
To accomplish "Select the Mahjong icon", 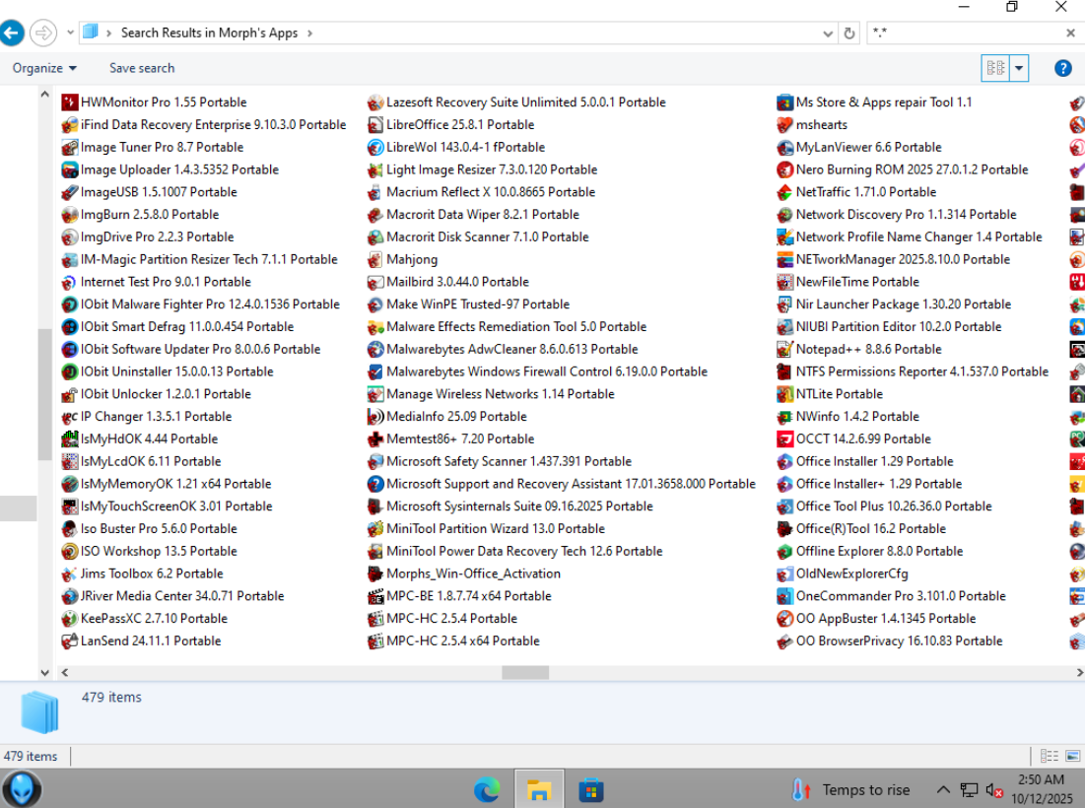I will pos(375,259).
